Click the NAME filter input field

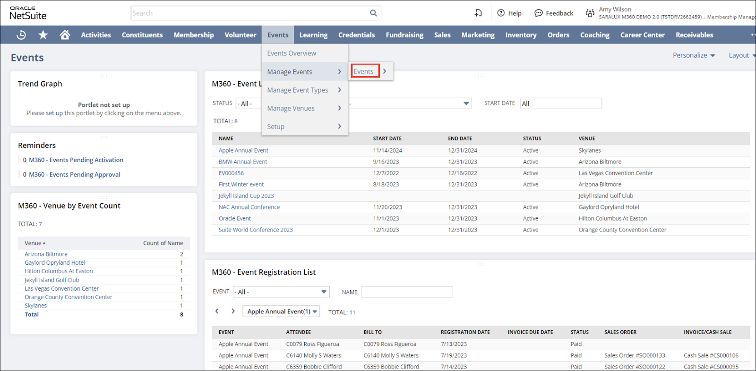406,292
